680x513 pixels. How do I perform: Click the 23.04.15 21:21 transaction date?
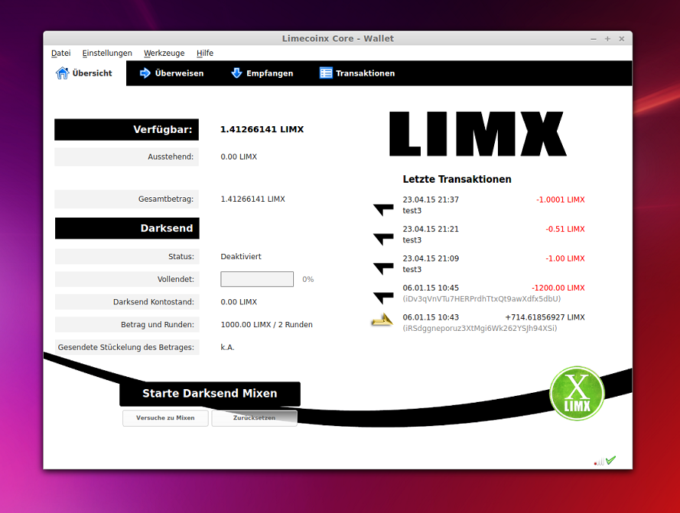(x=431, y=230)
